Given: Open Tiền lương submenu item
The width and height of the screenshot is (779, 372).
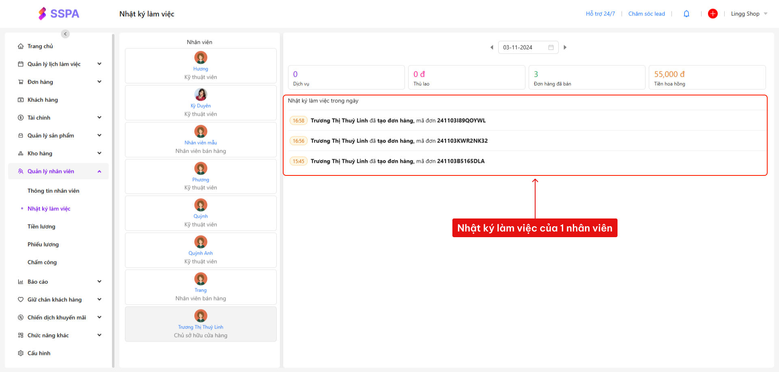Looking at the screenshot, I should pos(41,227).
